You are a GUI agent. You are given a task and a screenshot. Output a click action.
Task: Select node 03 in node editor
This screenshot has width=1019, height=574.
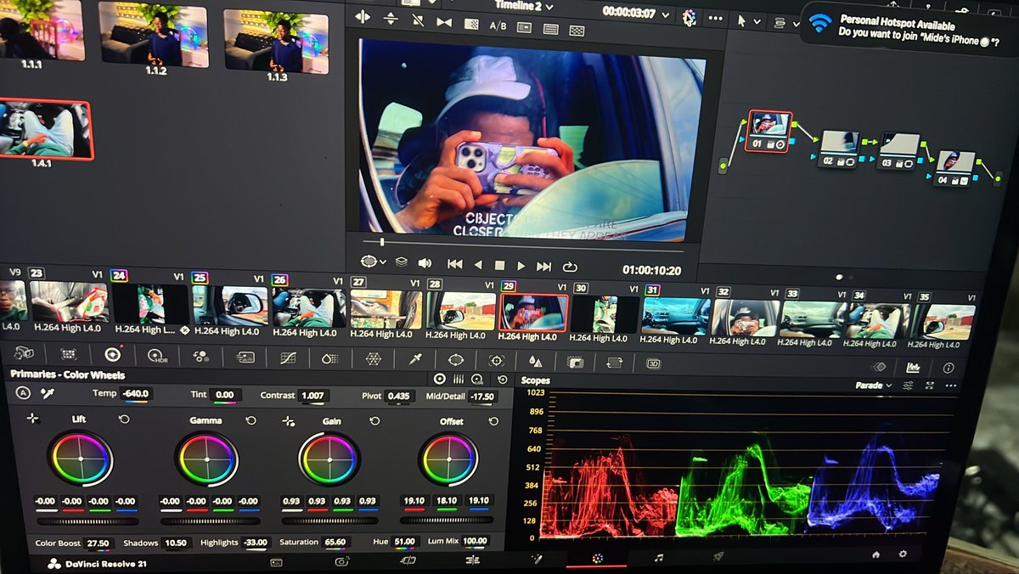coord(898,151)
